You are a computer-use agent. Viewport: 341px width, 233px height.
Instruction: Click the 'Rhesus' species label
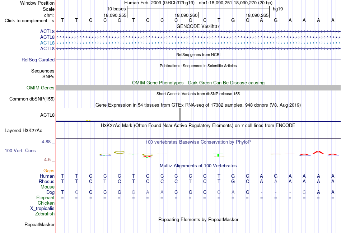tap(47, 181)
